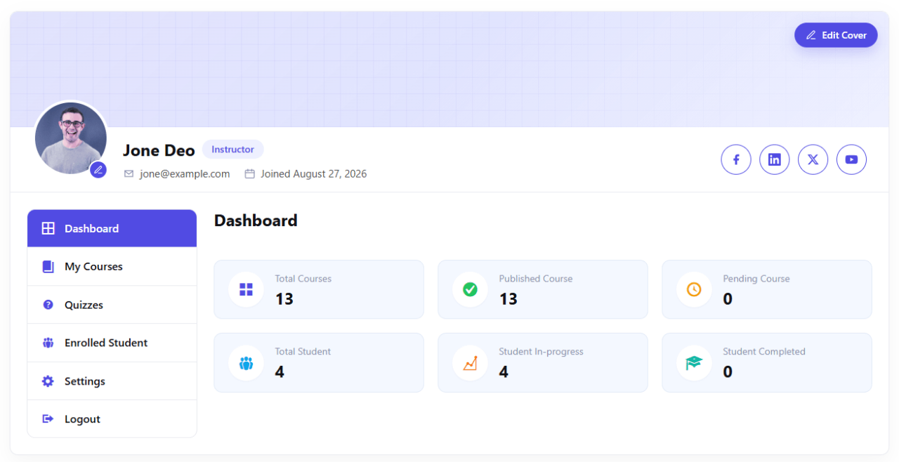Click the Student In-progress chart icon

click(470, 363)
